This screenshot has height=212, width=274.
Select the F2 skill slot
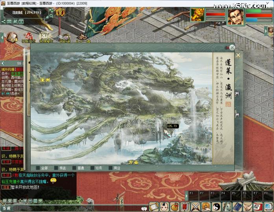(204, 196)
